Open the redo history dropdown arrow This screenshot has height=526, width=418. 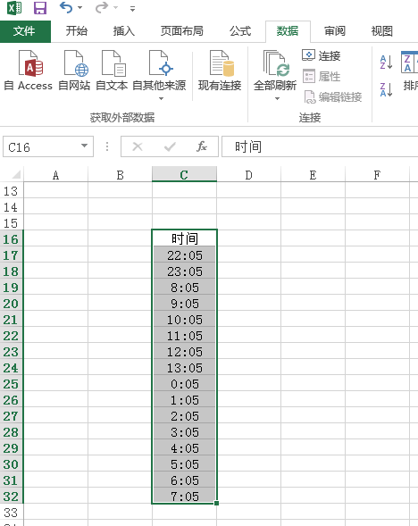click(x=116, y=7)
